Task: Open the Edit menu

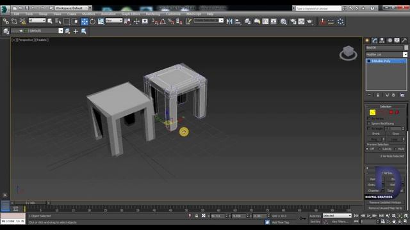Action: (x=17, y=14)
